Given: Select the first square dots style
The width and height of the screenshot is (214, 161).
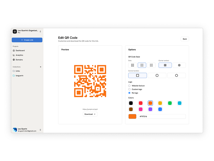Looking at the screenshot, I should 132,65.
